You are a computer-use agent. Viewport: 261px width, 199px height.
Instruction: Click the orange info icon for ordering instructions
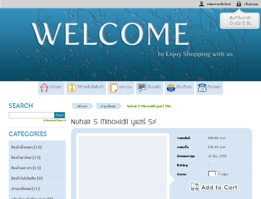click(72, 88)
